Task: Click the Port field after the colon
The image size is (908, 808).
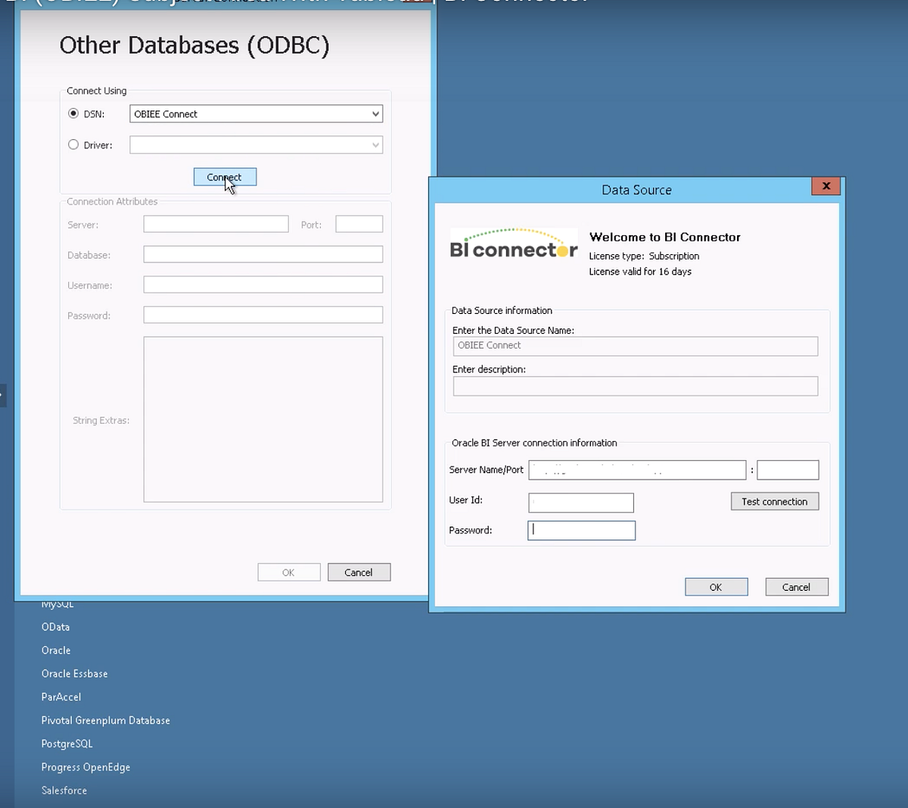Action: (x=787, y=470)
